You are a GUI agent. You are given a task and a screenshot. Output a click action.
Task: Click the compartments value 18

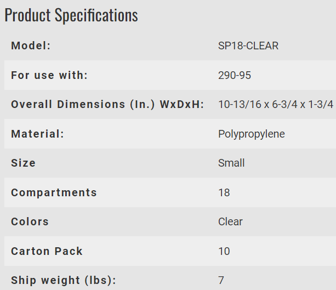224,192
